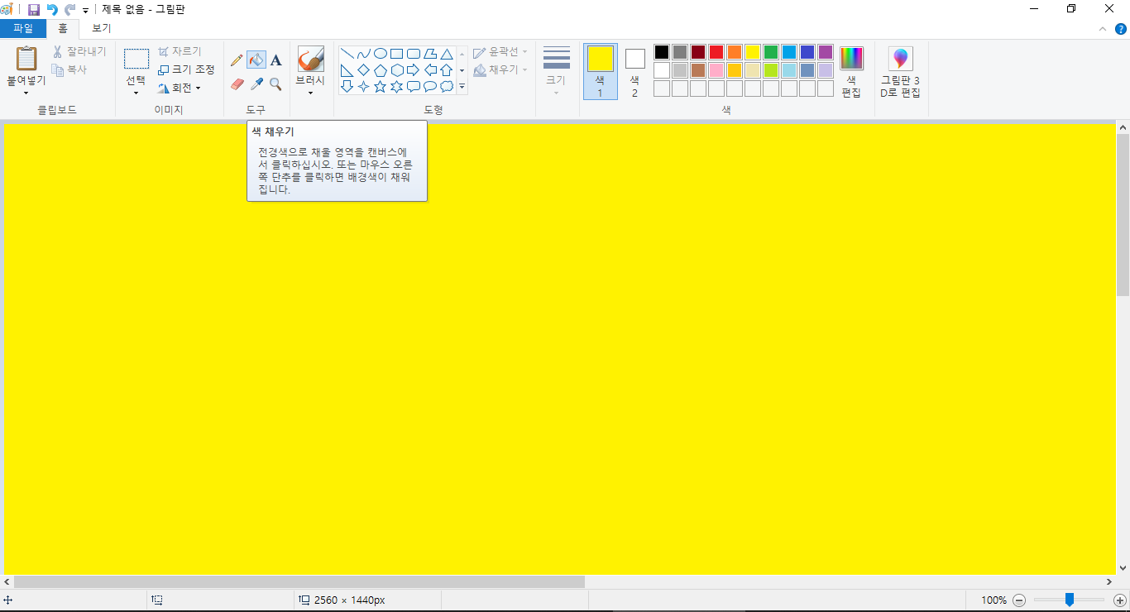The width and height of the screenshot is (1130, 612).
Task: Open the Edit colors dialog
Action: (x=850, y=72)
